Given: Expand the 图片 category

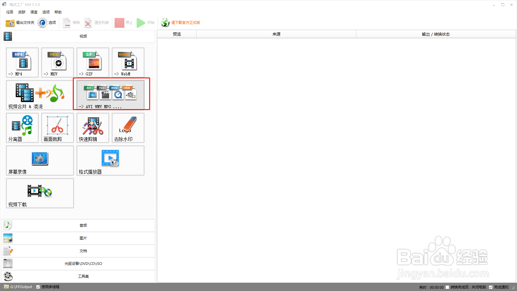Looking at the screenshot, I should coord(78,238).
